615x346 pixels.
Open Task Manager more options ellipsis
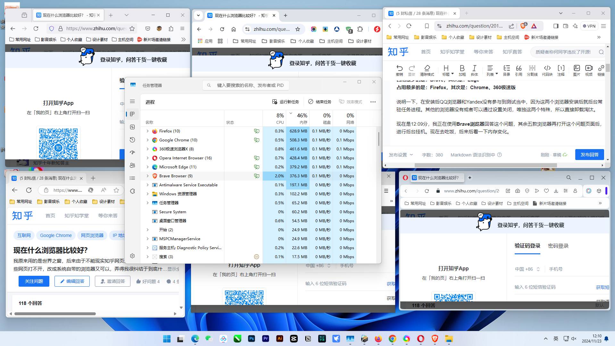coord(373,102)
